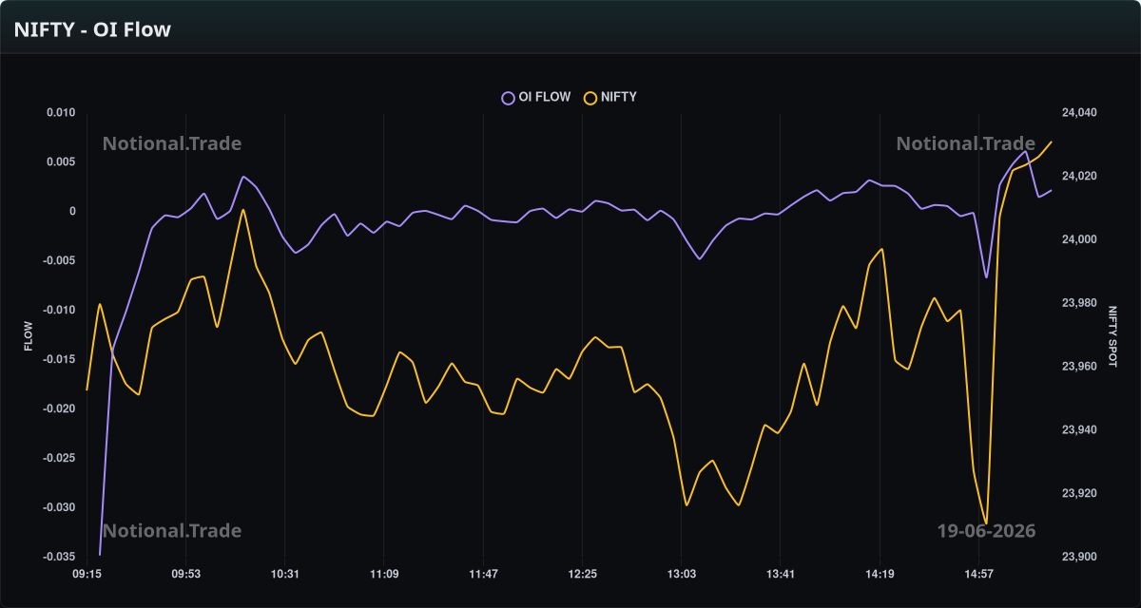The width and height of the screenshot is (1141, 608).
Task: Click the 13:41 time axis label
Action: (780, 574)
